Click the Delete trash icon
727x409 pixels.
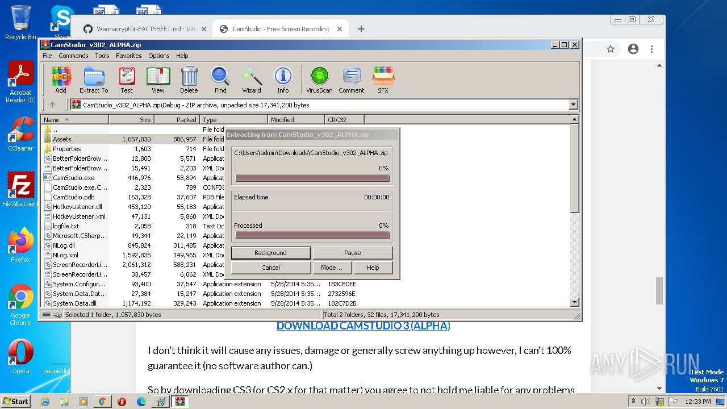pyautogui.click(x=189, y=80)
